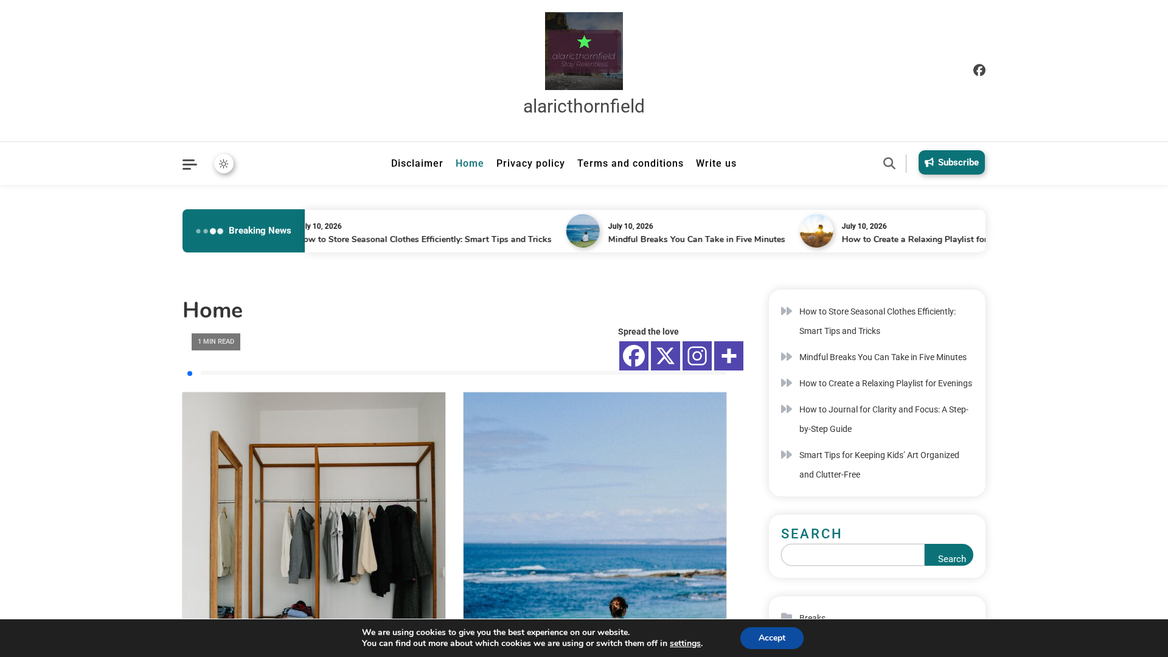
Task: Open Terms and conditions page
Action: [x=630, y=164]
